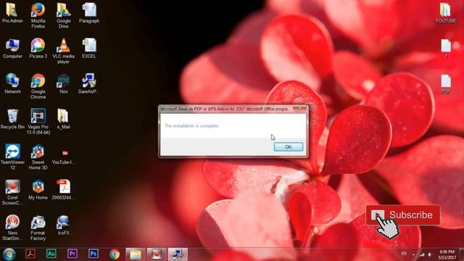Select the TeamViewer 12 icon
The width and height of the screenshot is (464, 261).
tap(12, 157)
